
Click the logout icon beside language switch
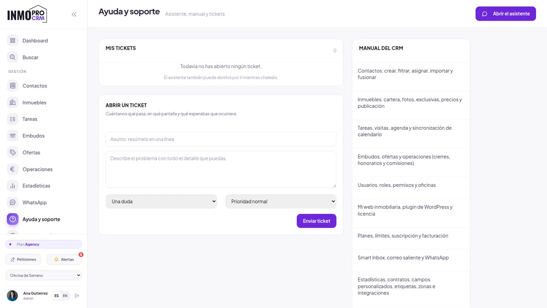click(77, 295)
